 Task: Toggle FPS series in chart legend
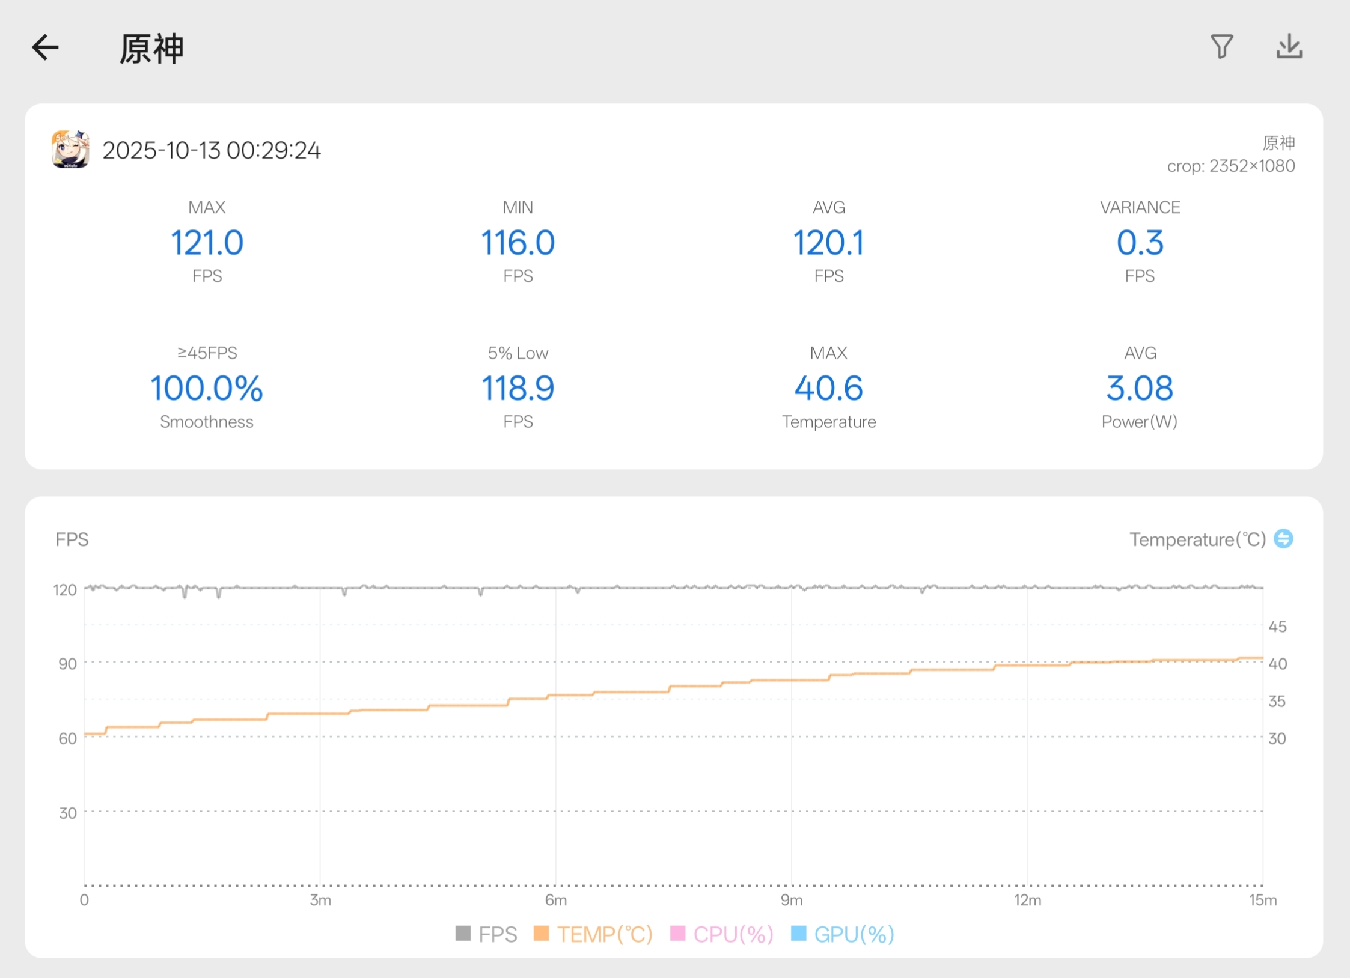tap(486, 934)
